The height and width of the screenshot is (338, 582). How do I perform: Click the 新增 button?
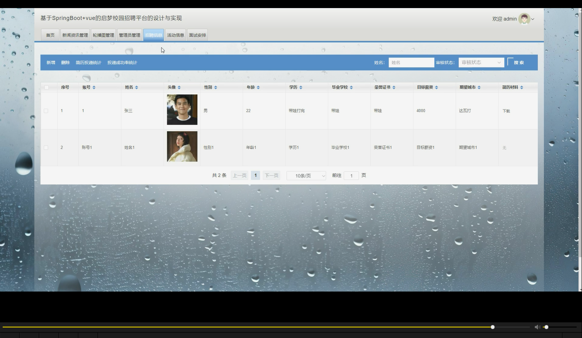point(51,63)
